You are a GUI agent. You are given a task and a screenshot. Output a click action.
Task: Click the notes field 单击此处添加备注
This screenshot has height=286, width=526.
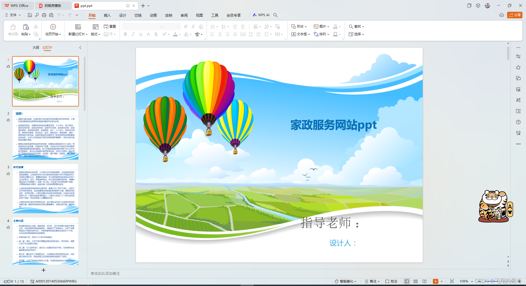(105, 273)
